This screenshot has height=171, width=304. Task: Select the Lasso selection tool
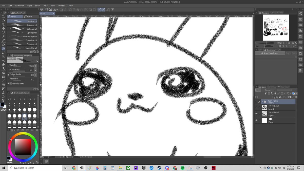(4, 32)
